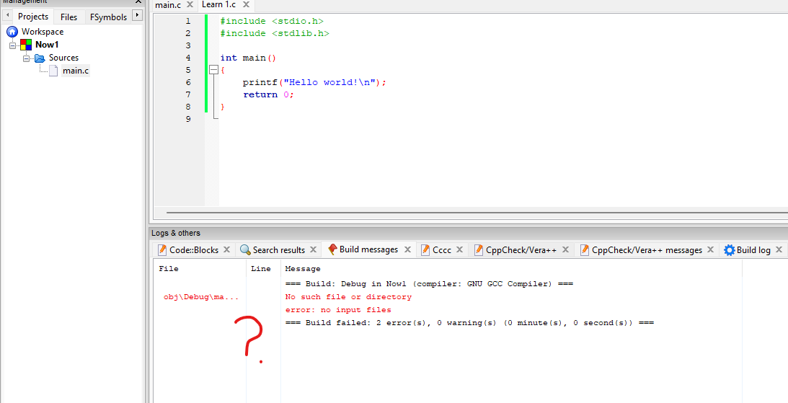Select the 'No such file or directory' error
The width and height of the screenshot is (788, 403).
(x=348, y=297)
